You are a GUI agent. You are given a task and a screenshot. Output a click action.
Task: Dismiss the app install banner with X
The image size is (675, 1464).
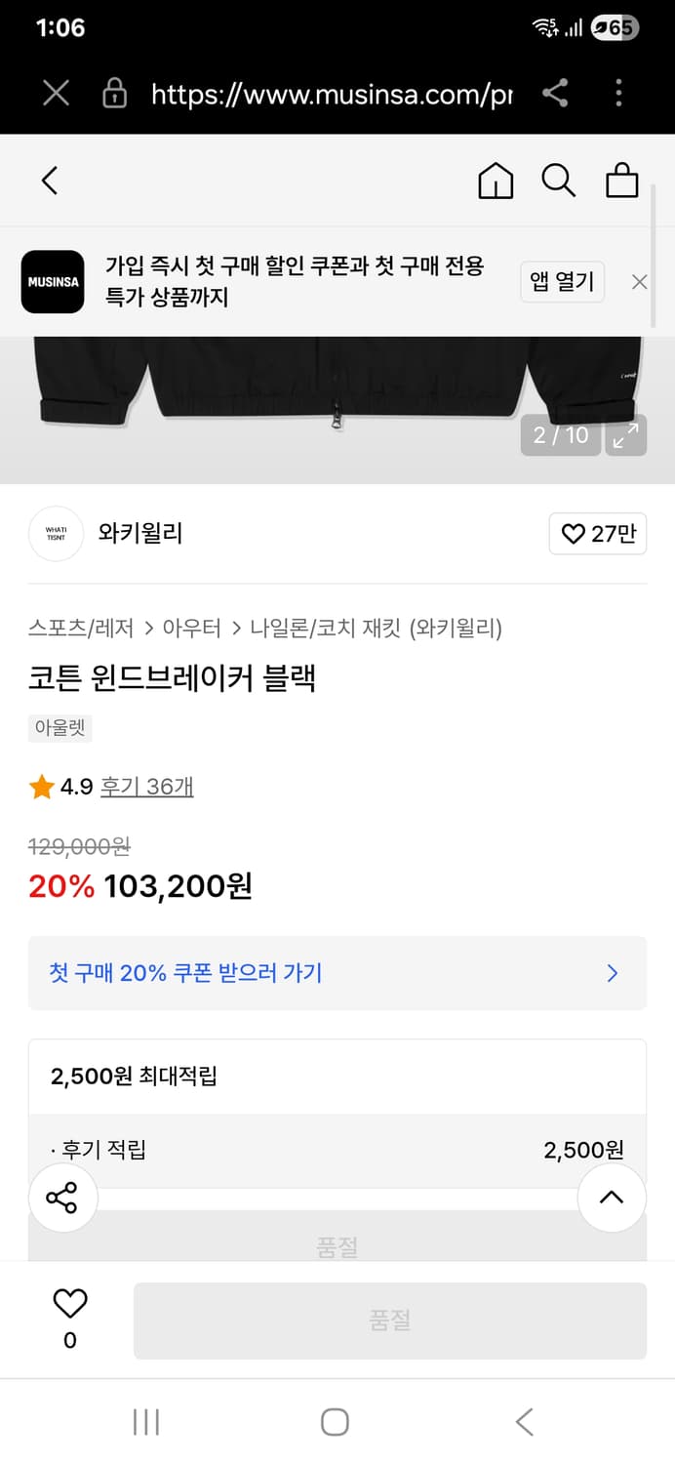click(639, 282)
